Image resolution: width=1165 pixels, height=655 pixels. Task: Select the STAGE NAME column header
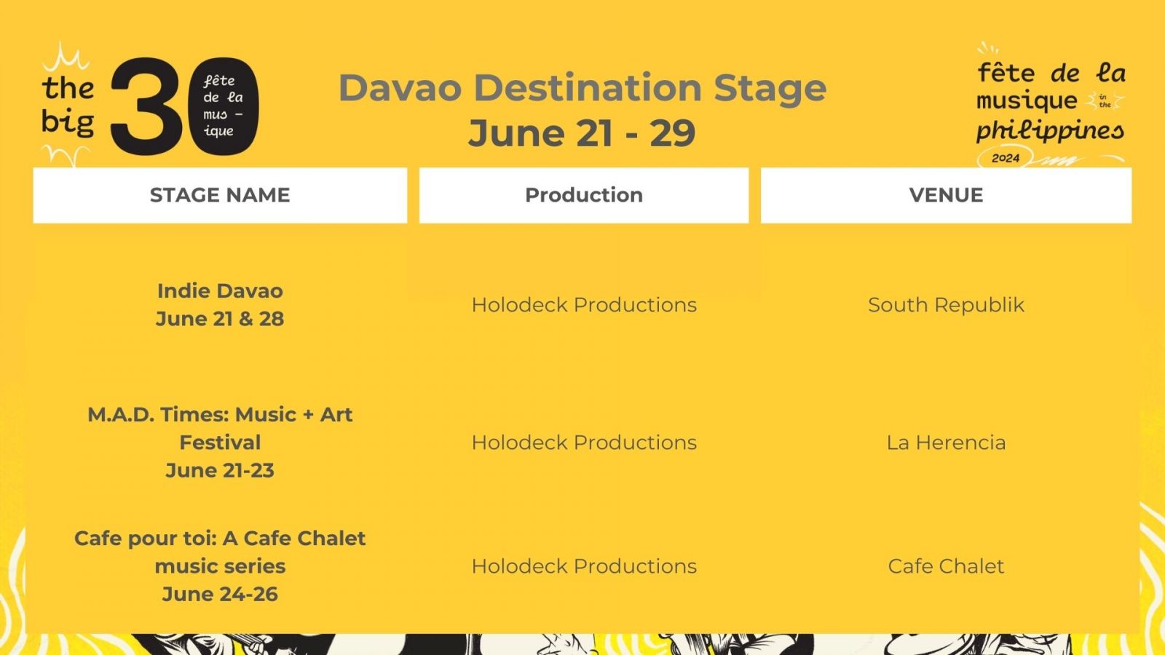coord(220,195)
